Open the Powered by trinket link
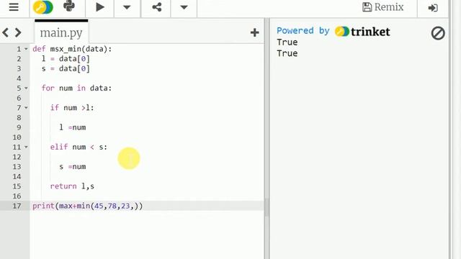461x259 pixels. pyautogui.click(x=333, y=31)
